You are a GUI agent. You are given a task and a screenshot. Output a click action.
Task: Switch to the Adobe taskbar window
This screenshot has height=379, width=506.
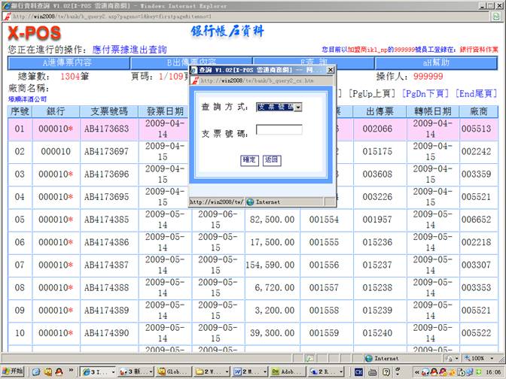282,371
